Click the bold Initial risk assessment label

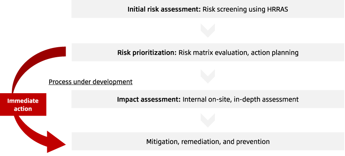[x=164, y=10]
